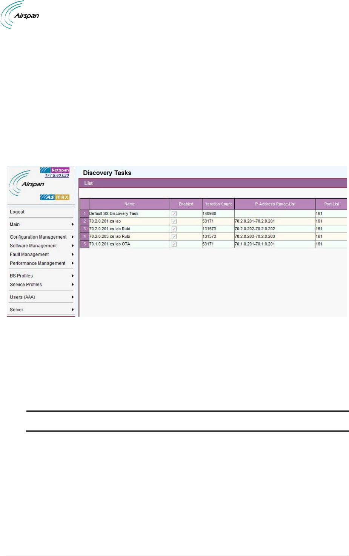Click the 70.2.0.203 cs lab Rubi name
349x556 pixels.
[x=109, y=236]
